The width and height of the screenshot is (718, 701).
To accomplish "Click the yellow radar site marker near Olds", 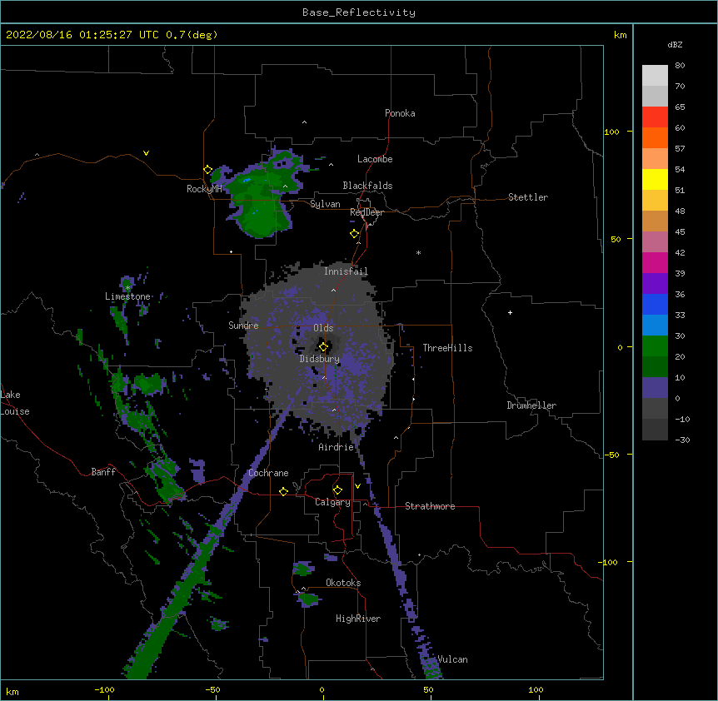I will (323, 347).
